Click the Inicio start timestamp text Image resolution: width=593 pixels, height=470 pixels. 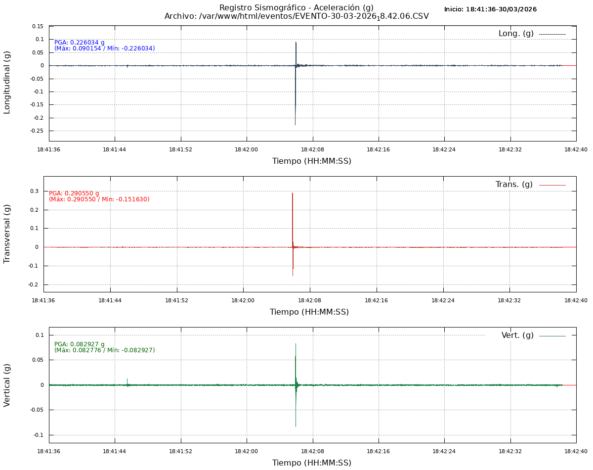tap(490, 9)
